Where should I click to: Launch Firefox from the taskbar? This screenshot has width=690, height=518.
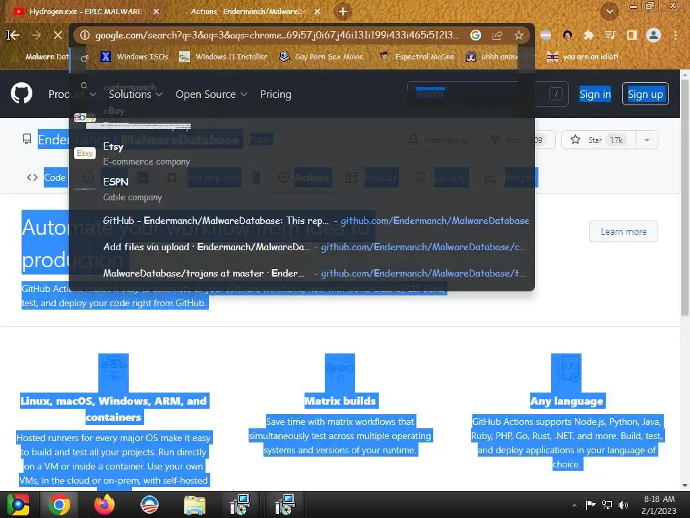pyautogui.click(x=104, y=505)
